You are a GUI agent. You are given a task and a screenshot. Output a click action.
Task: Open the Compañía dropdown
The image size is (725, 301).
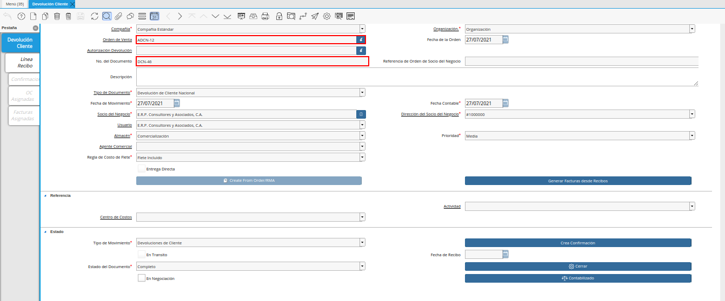[362, 29]
